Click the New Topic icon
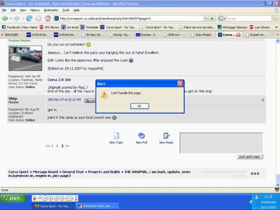This screenshot has width=280, height=210. (x=116, y=136)
